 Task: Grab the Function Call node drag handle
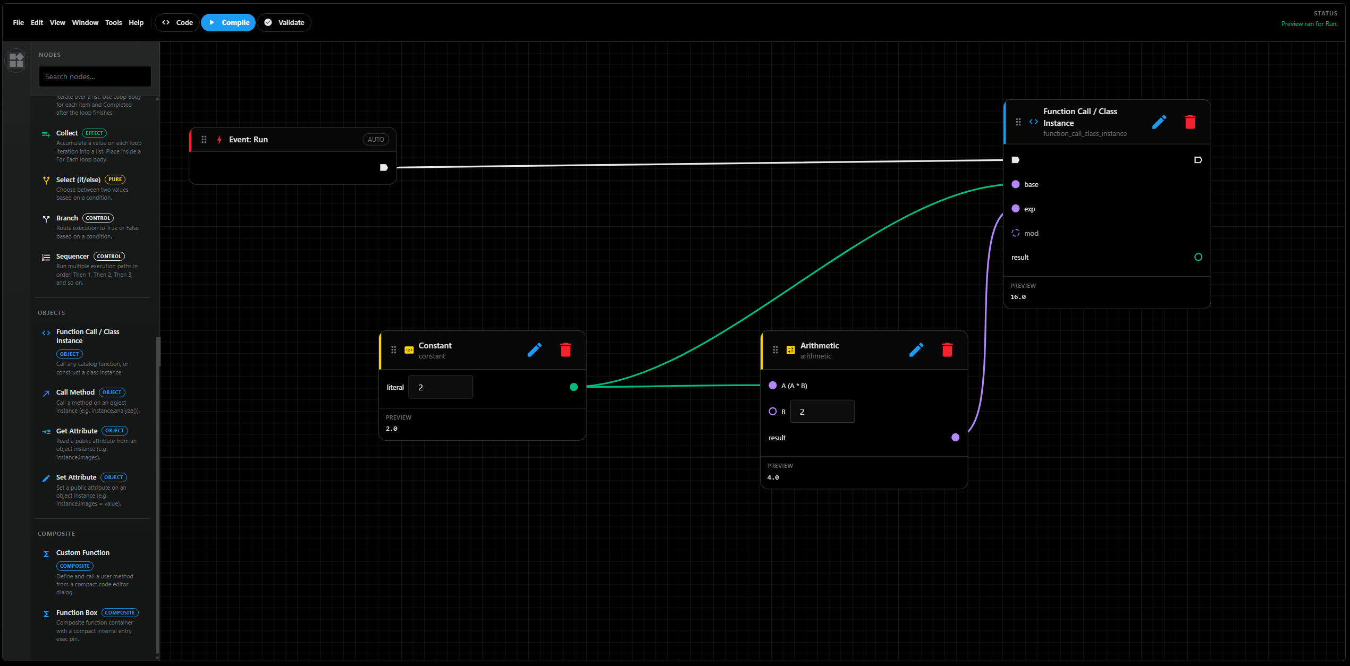click(x=1018, y=122)
